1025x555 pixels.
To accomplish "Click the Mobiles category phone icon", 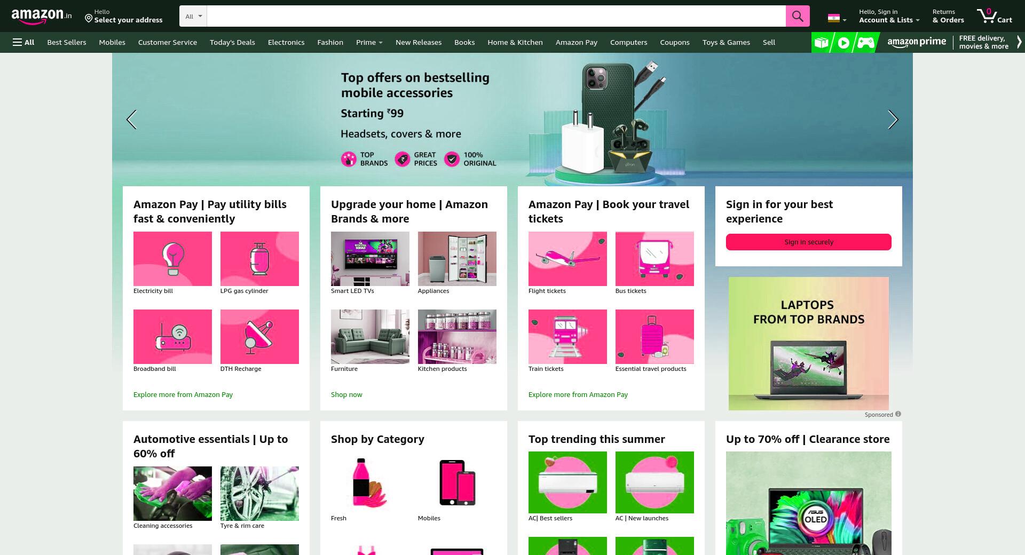I will pyautogui.click(x=457, y=482).
